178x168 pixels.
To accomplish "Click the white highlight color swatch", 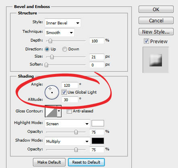I will click(x=98, y=123).
